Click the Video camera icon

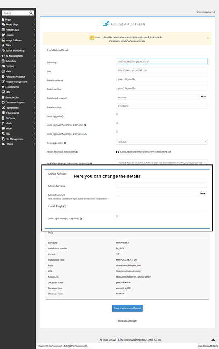tap(3, 128)
